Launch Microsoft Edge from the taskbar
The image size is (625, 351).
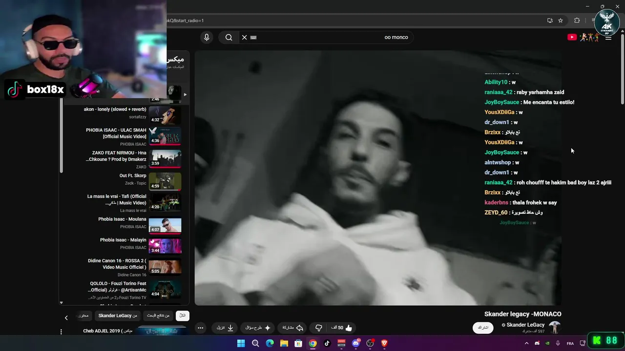pos(270,343)
